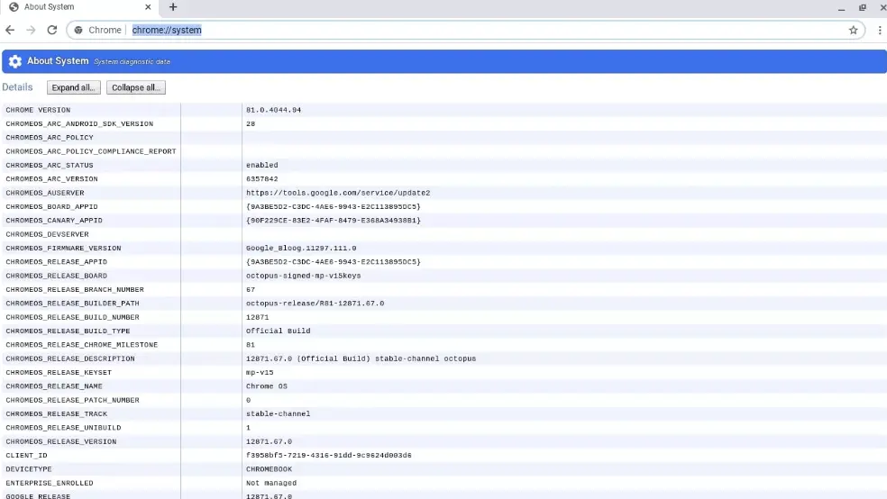
Task: Click the enrollment value Not managed
Action: click(x=271, y=483)
